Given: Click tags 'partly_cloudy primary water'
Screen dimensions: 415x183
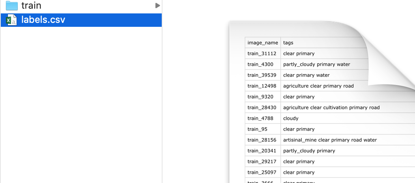Looking at the screenshot, I should pos(316,64).
